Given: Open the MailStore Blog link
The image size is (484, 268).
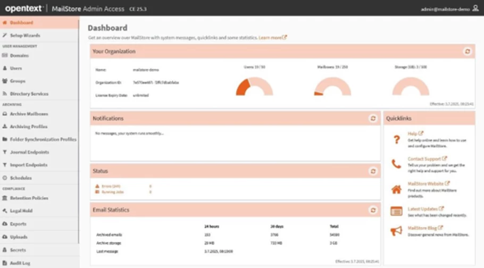Looking at the screenshot, I should (425, 228).
